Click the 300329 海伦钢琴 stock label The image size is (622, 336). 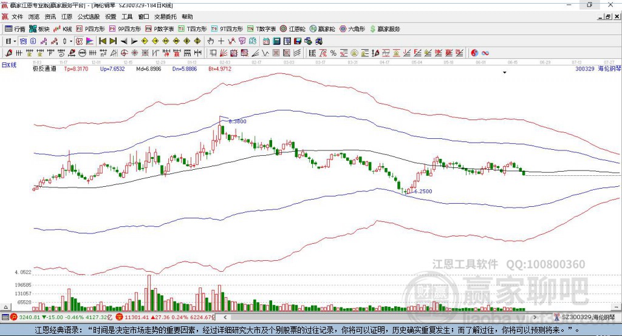pyautogui.click(x=598, y=69)
